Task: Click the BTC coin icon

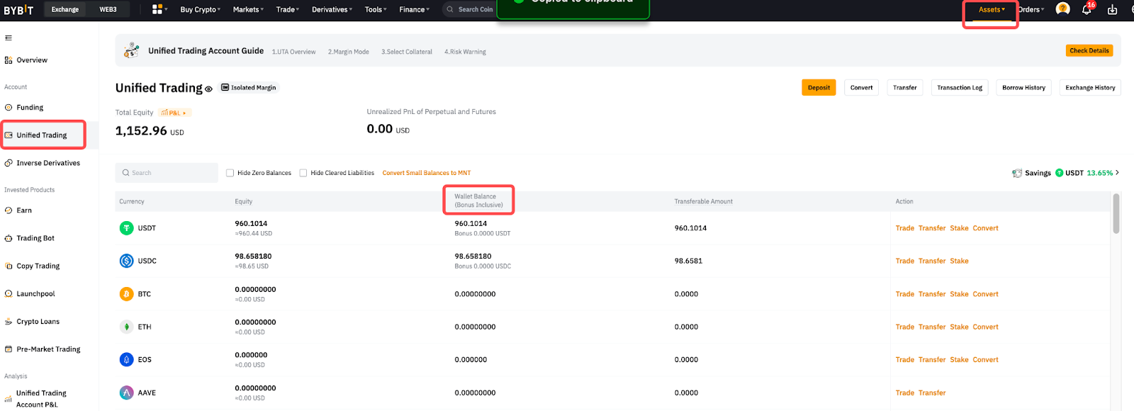Action: pyautogui.click(x=127, y=294)
